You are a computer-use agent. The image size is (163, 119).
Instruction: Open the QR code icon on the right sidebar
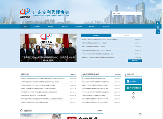point(158,28)
